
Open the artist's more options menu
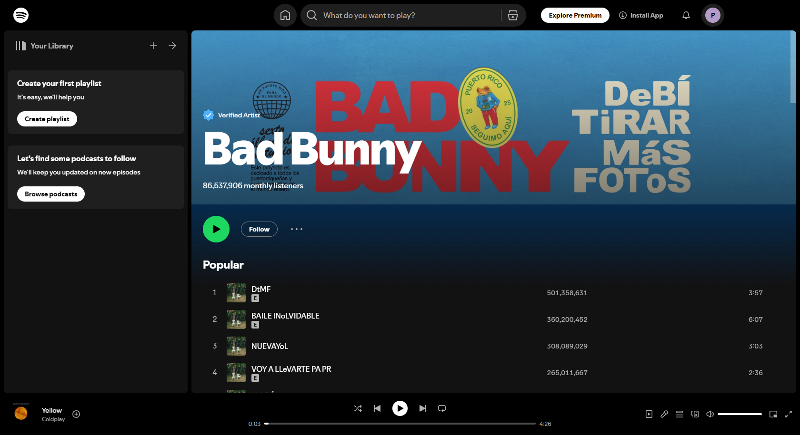click(x=296, y=229)
